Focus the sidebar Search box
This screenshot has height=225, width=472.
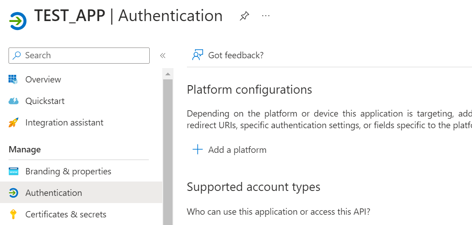79,55
